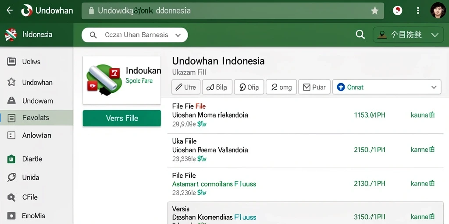This screenshot has width=449, height=224.
Task: Click the Puar mail button
Action: coord(314,87)
